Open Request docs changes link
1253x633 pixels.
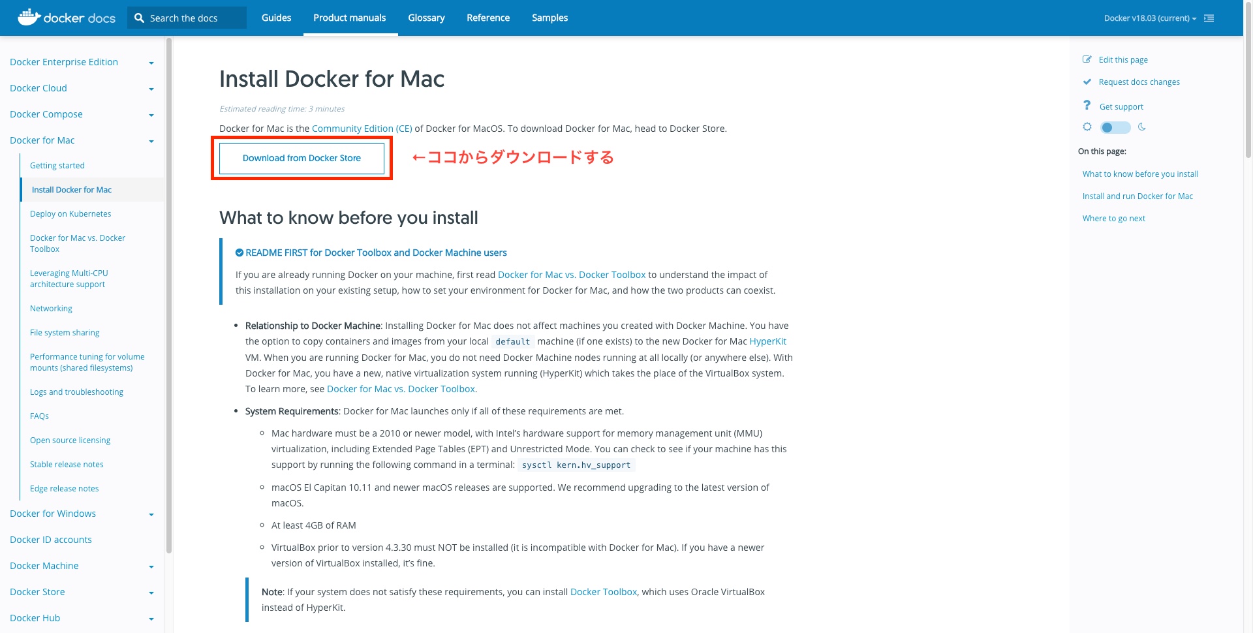click(1139, 82)
